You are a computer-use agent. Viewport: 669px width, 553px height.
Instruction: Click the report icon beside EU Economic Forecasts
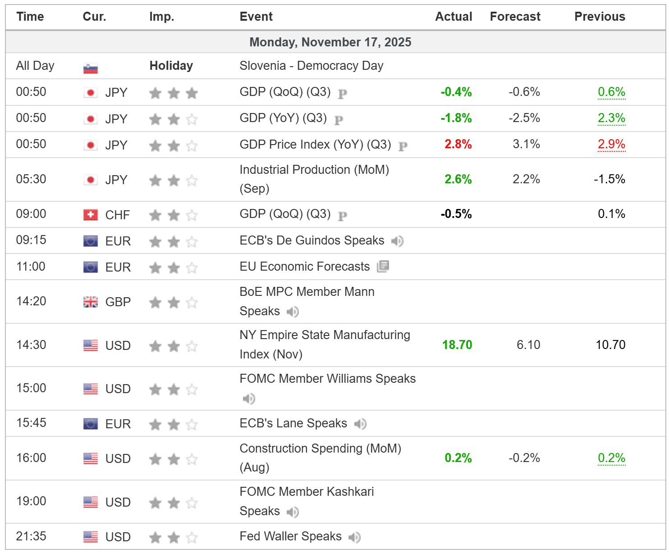tap(383, 267)
